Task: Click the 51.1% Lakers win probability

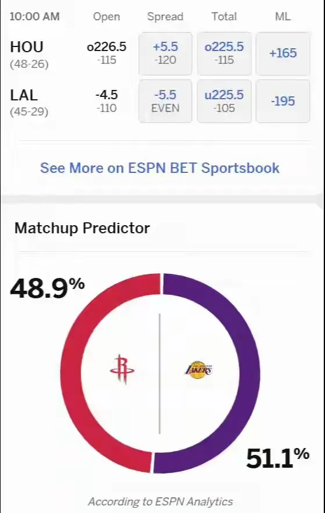Action: coord(277,458)
